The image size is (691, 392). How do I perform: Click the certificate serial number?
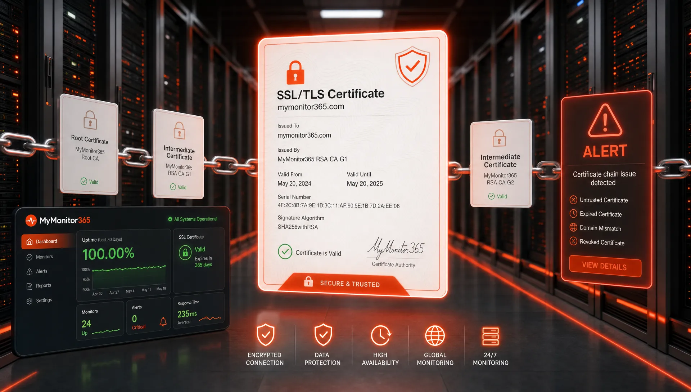pyautogui.click(x=338, y=206)
